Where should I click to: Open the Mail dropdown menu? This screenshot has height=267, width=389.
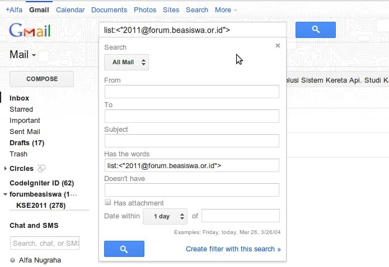[x=22, y=55]
